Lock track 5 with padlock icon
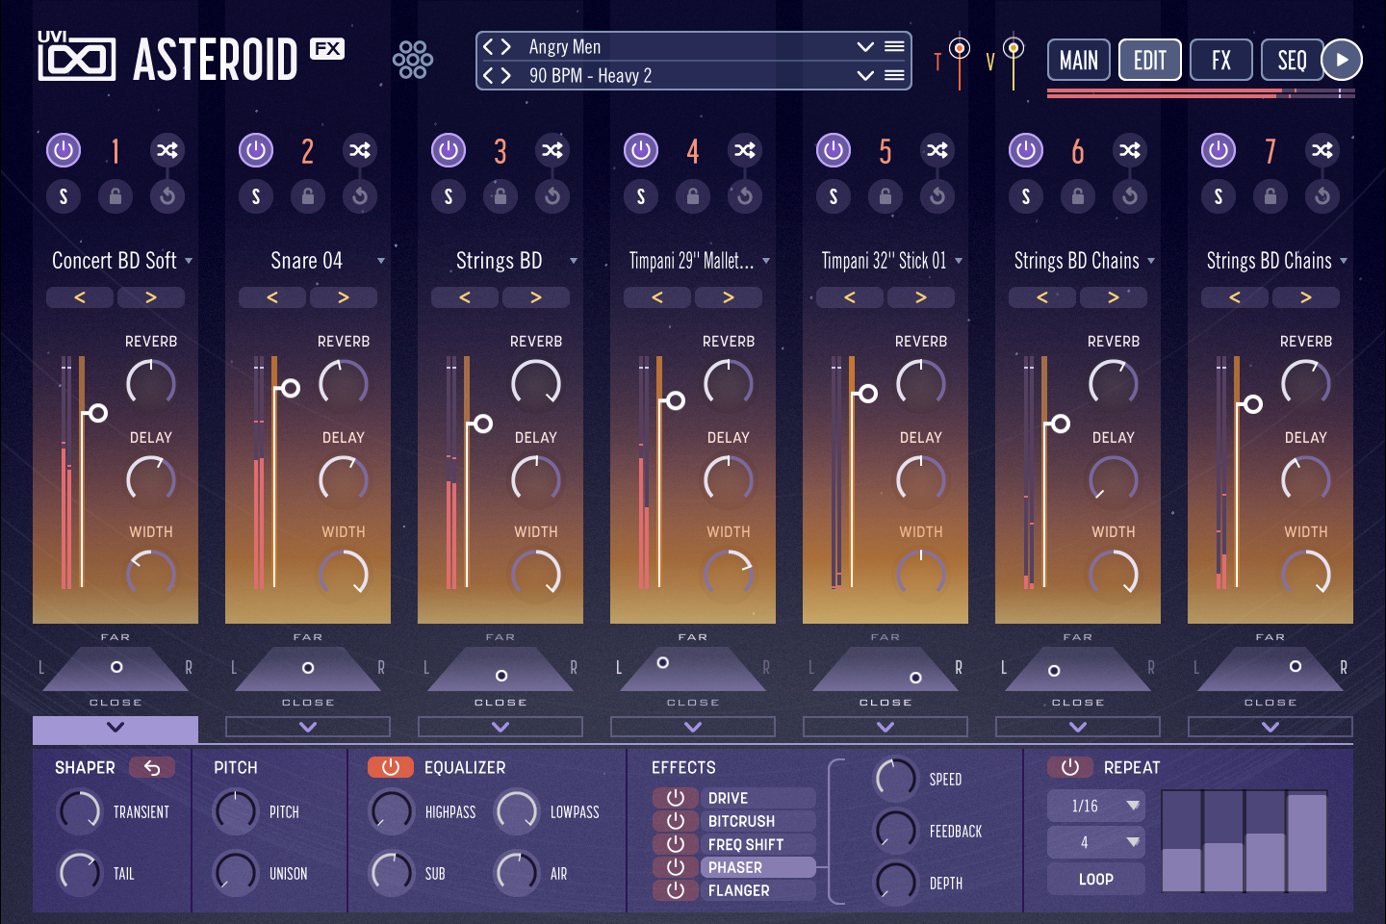1386x924 pixels. pyautogui.click(x=885, y=196)
